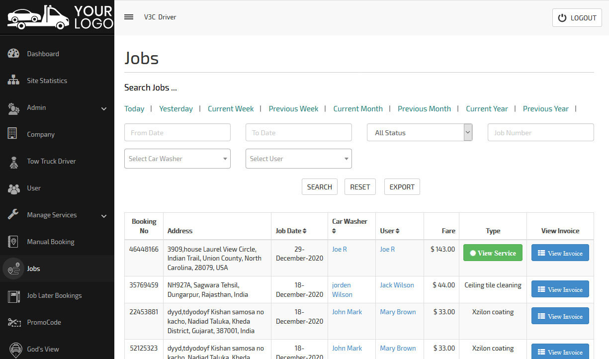The height and width of the screenshot is (359, 609).
Task: Open the Select User dropdown
Action: pos(299,159)
